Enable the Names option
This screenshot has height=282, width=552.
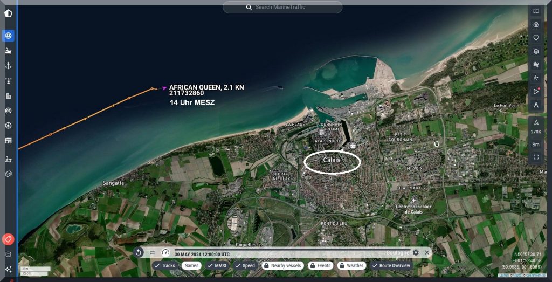tap(190, 265)
